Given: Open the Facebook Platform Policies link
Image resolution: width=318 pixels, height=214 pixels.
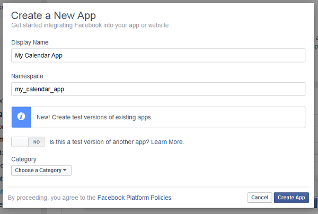Looking at the screenshot, I should pyautogui.click(x=134, y=198).
